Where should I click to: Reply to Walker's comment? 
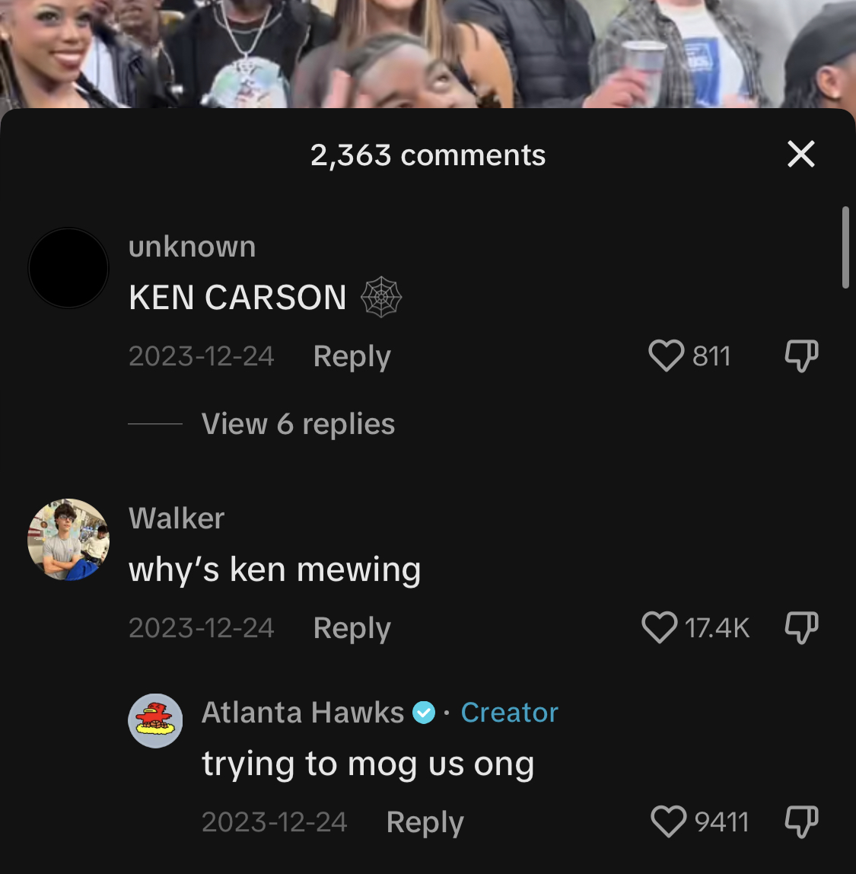click(352, 629)
